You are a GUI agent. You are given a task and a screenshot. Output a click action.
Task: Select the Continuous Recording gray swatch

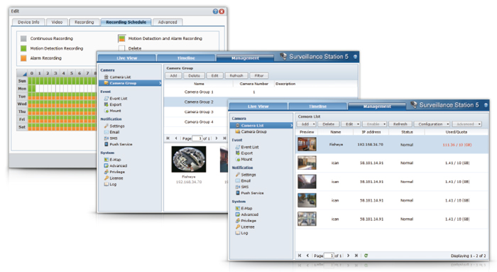click(23, 38)
